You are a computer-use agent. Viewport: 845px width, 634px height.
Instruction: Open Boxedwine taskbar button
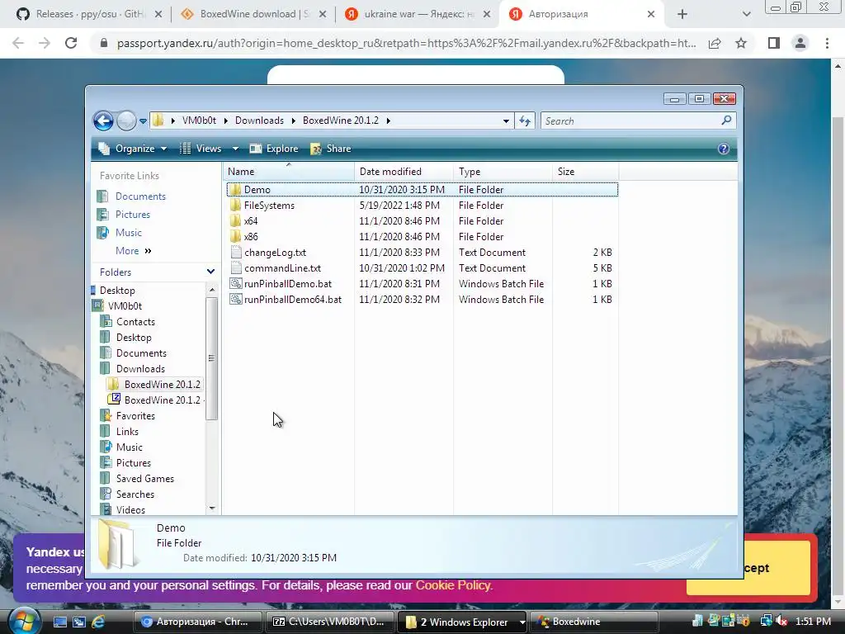[x=593, y=622]
